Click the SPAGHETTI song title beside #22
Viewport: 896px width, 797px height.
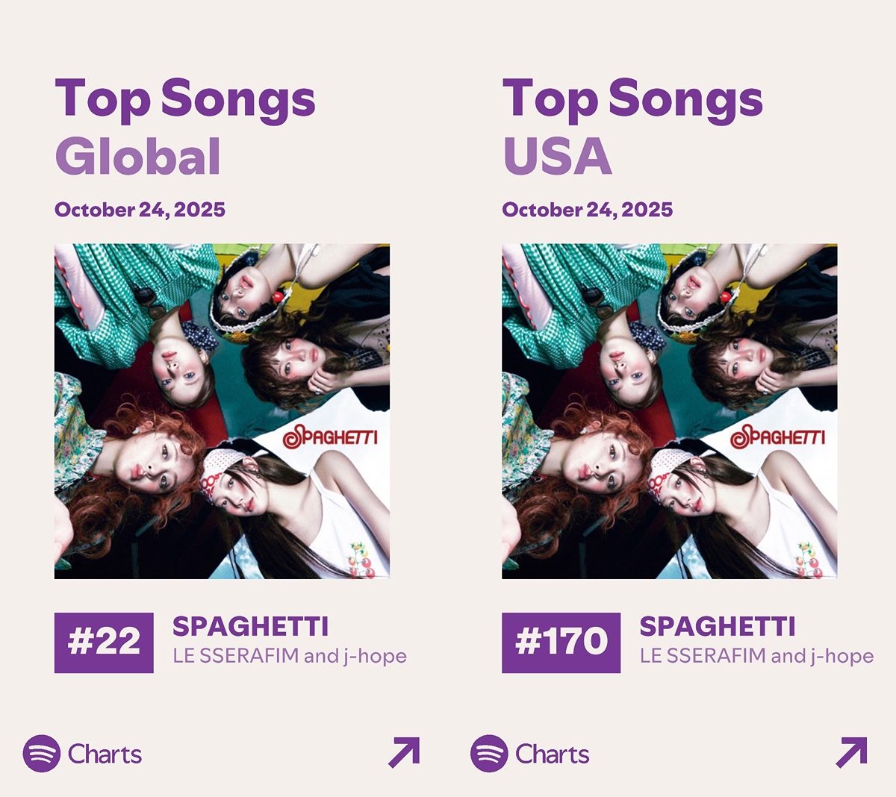(x=250, y=627)
